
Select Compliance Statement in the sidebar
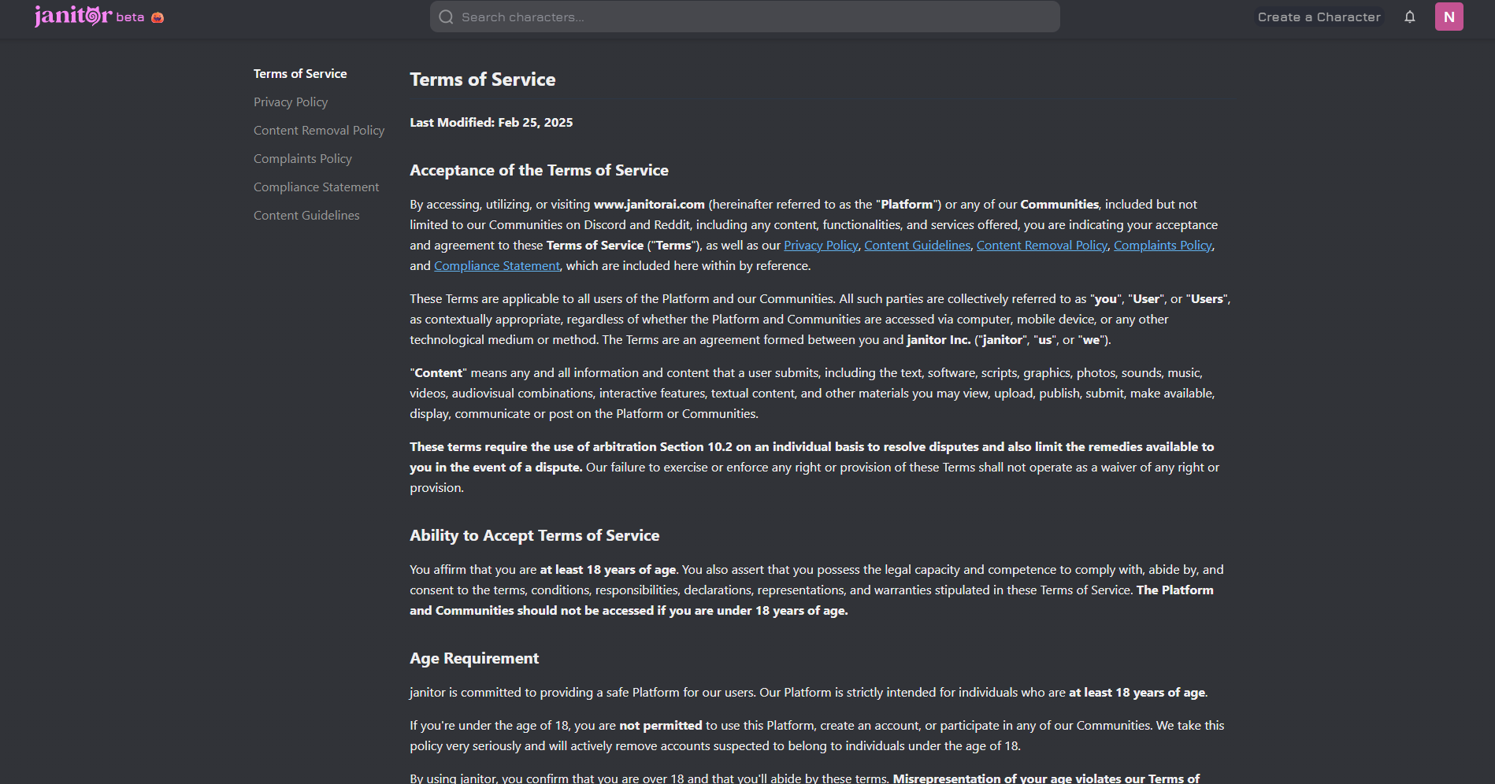pos(316,187)
